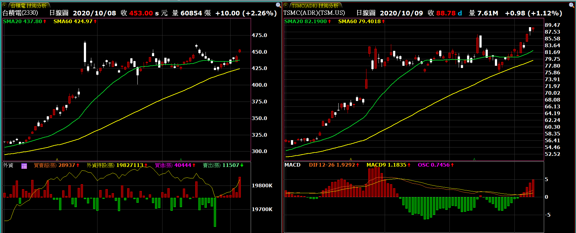Click the zoom magnifier in the 台積電 panel
The height and width of the screenshot is (233, 576).
coord(278,5)
